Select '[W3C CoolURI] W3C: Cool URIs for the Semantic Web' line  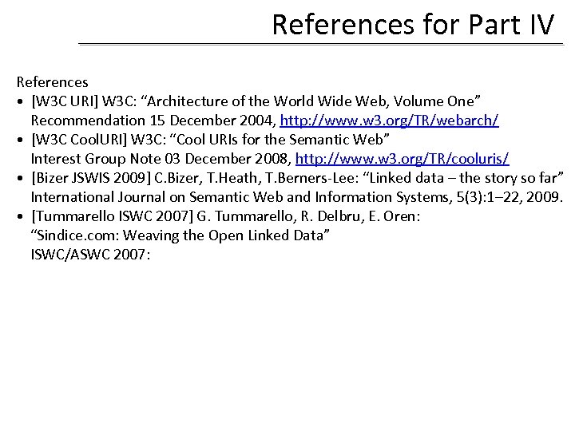[x=211, y=140]
